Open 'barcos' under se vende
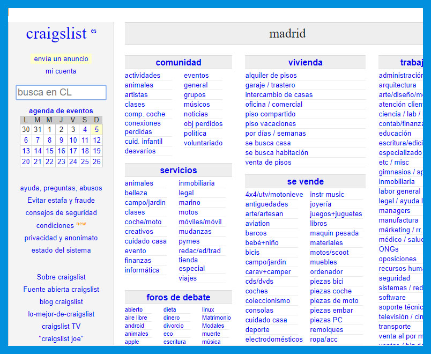The height and width of the screenshot is (354, 431). [x=256, y=233]
